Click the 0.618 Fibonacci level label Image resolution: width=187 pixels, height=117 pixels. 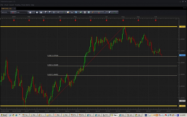click(53, 75)
